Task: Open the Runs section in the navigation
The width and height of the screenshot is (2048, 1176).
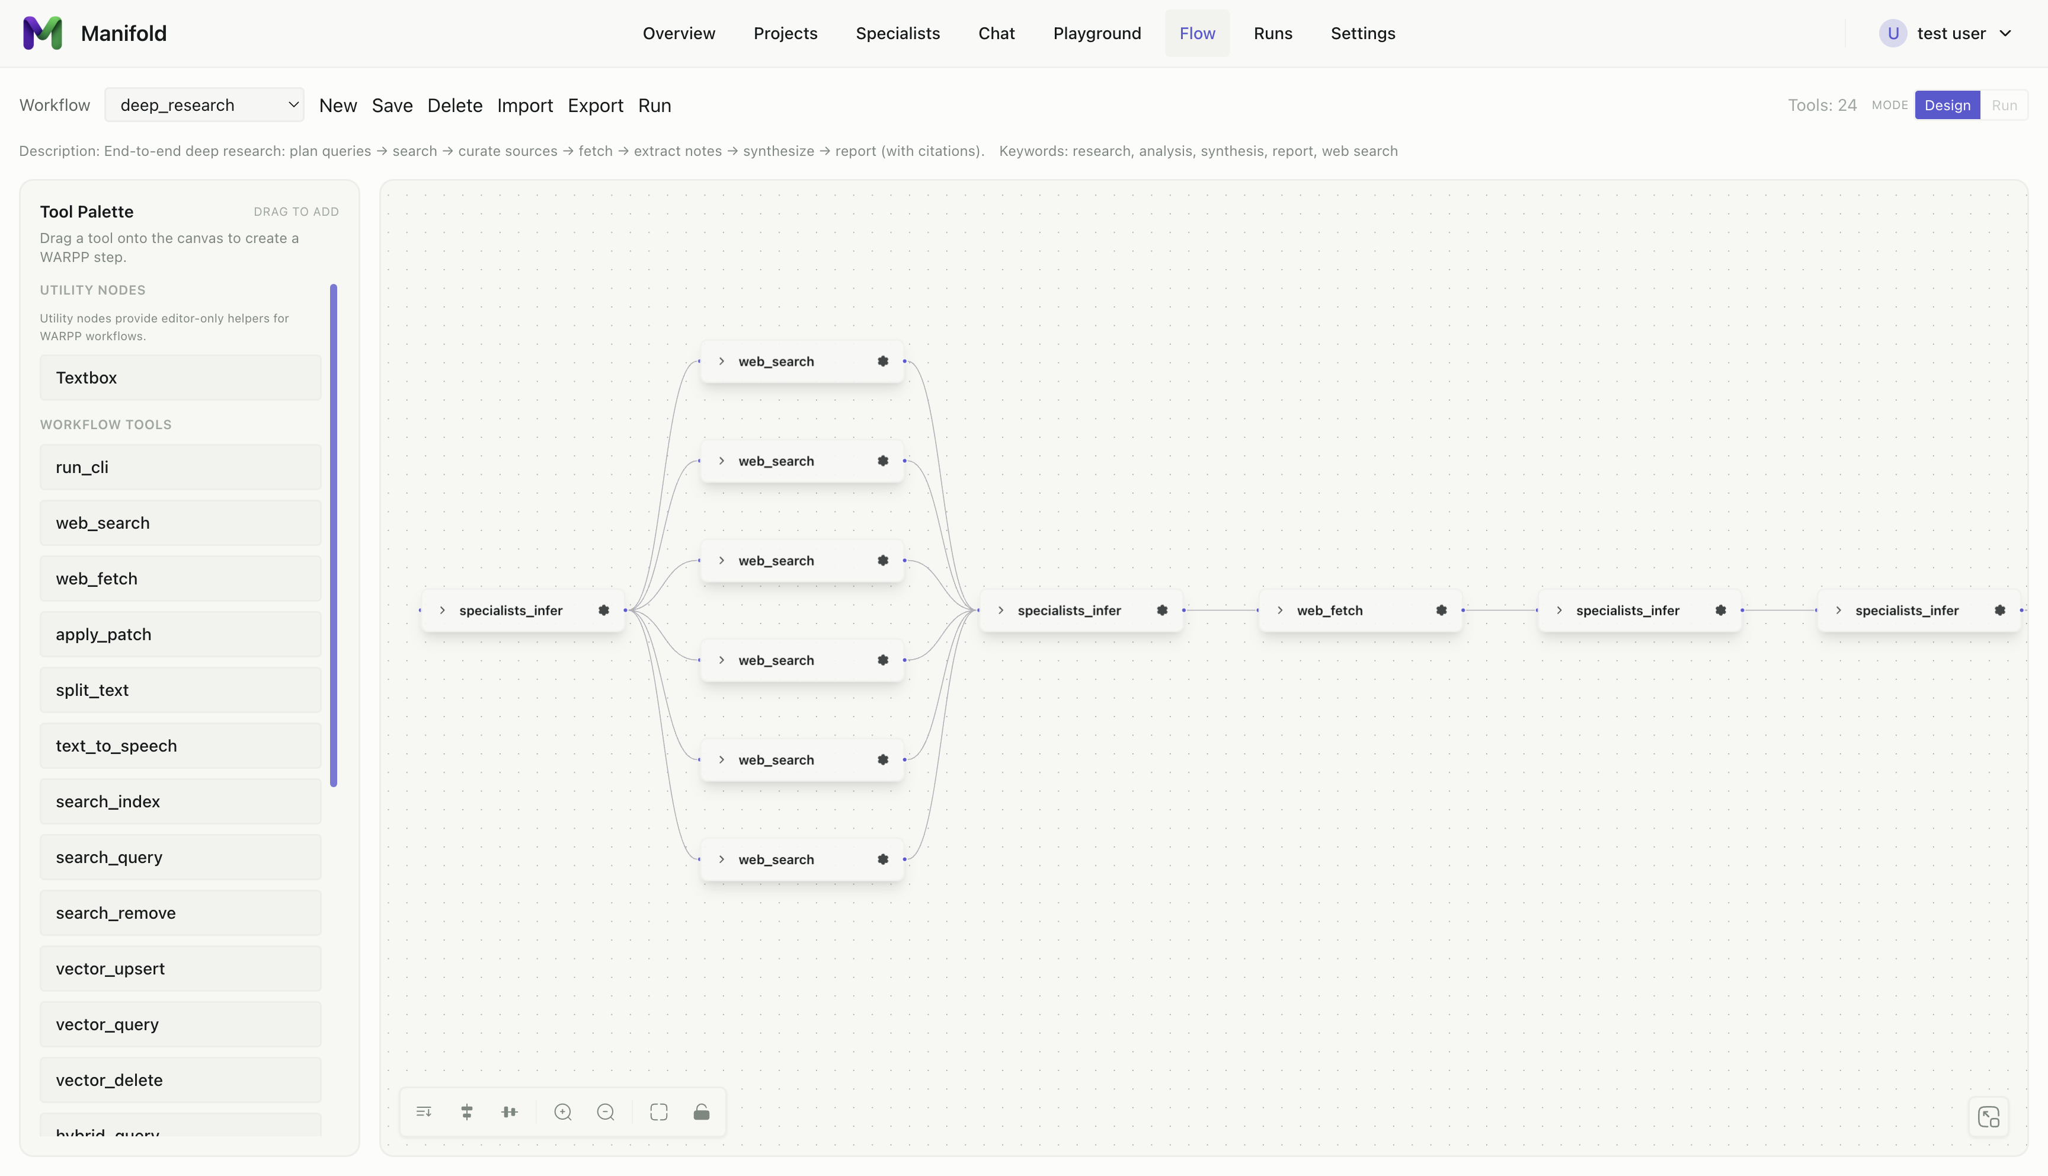Action: click(1272, 33)
